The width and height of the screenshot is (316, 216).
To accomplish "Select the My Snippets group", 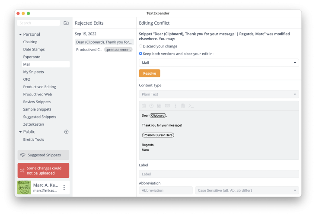I will click(33, 72).
